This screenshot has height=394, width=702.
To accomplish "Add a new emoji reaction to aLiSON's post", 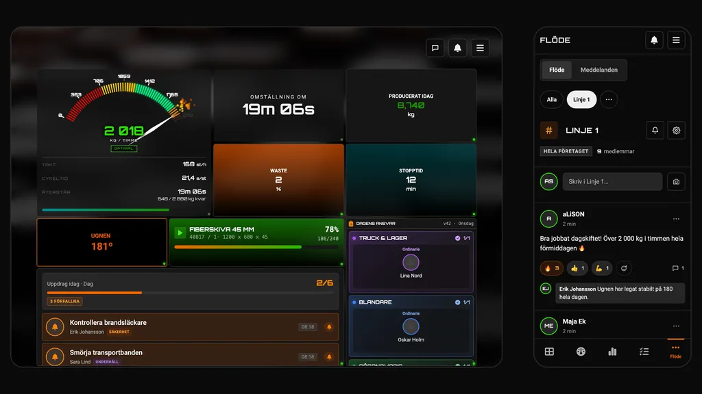I will (624, 268).
